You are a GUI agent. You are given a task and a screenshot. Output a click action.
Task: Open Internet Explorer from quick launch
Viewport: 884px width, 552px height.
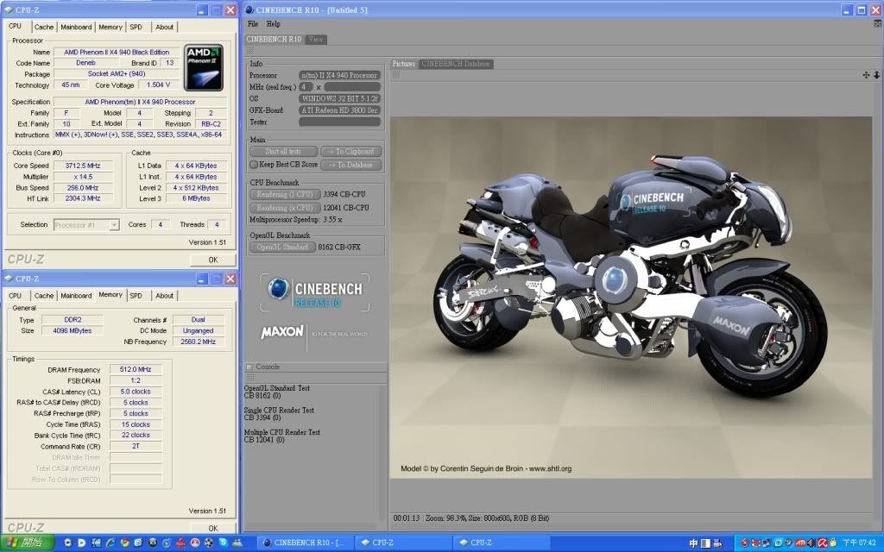[110, 543]
